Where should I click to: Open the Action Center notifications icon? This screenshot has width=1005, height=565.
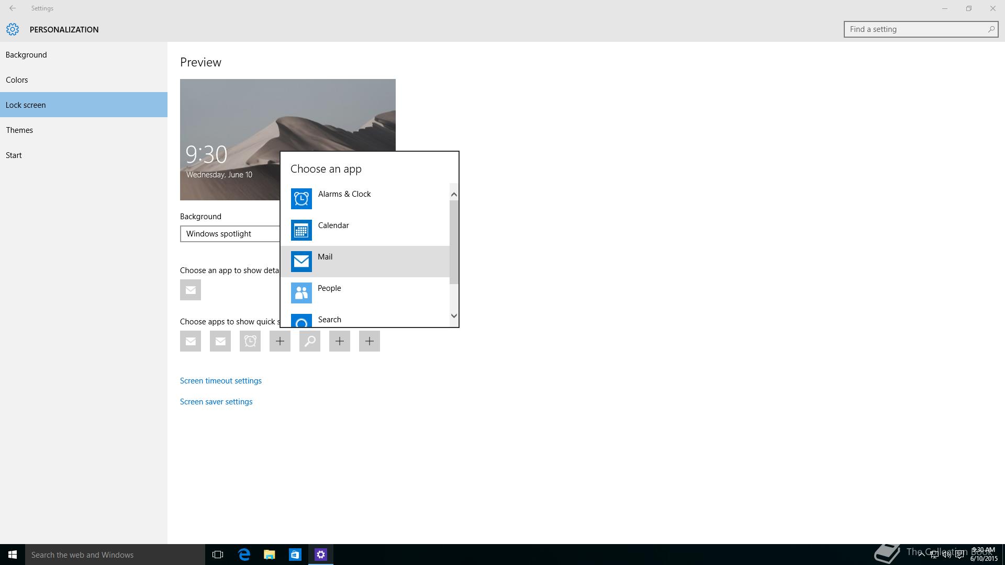coord(960,555)
